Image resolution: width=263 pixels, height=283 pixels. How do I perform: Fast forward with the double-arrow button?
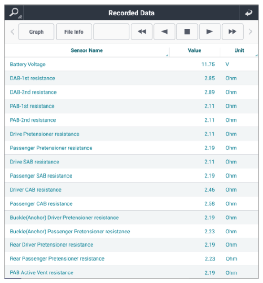click(232, 31)
